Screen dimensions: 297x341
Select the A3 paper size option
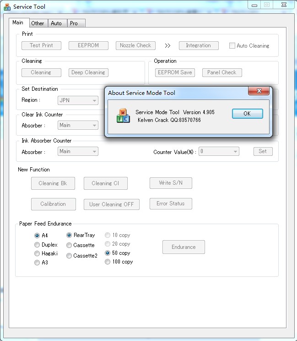[37, 263]
